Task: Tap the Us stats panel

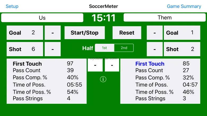Action: click(x=46, y=81)
